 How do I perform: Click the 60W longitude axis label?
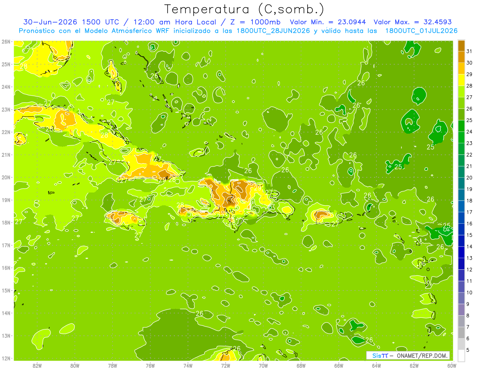(x=452, y=365)
